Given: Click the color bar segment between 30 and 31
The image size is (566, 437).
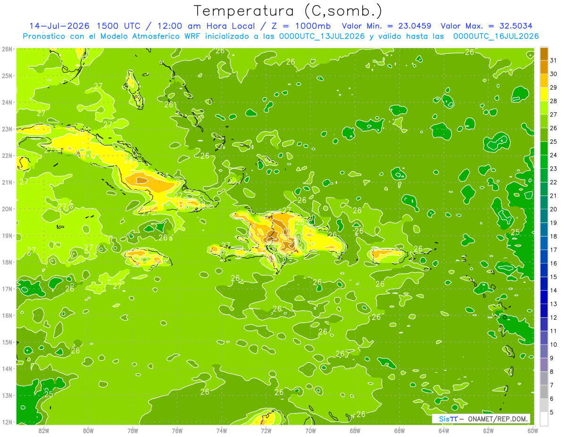Looking at the screenshot, I should [544, 67].
